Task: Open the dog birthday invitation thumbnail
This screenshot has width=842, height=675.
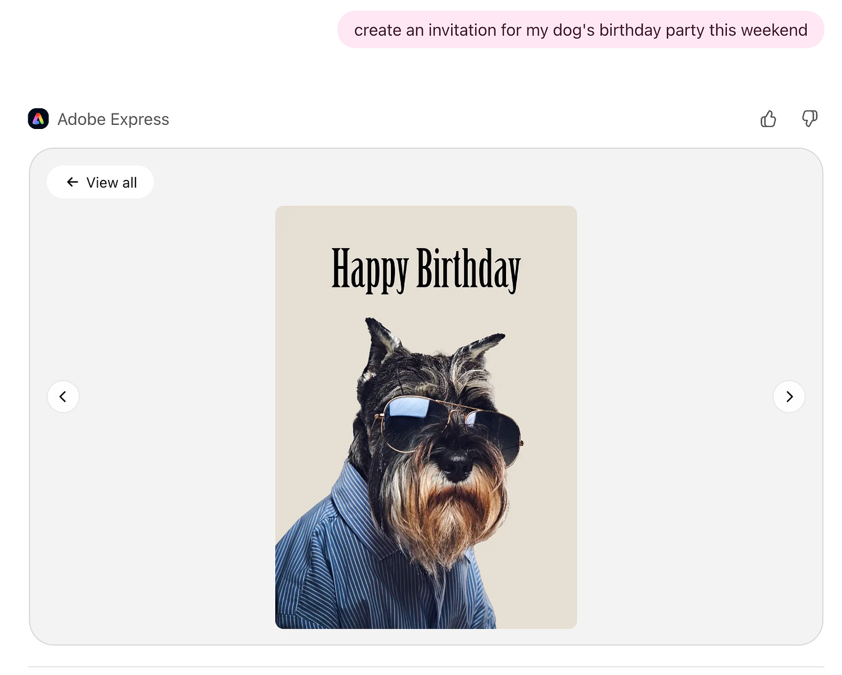Action: click(426, 416)
